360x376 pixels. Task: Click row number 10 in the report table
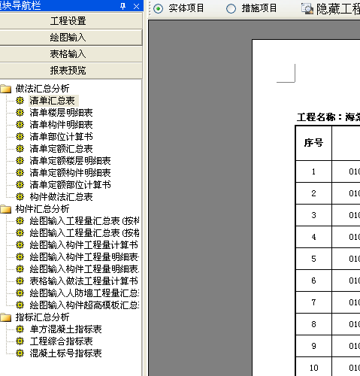click(313, 368)
